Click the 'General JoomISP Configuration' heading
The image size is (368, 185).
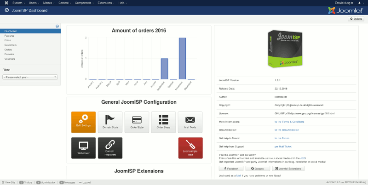pos(139,102)
